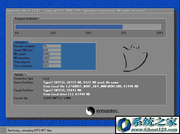Click the 25% progress scale label

pos(53,33)
